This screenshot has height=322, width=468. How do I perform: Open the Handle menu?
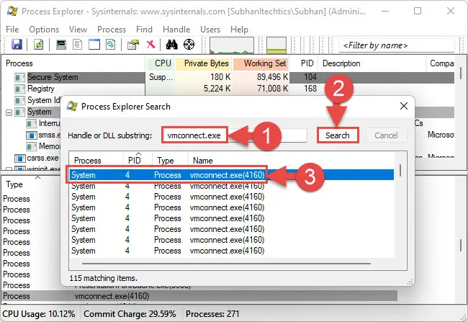[x=176, y=30]
